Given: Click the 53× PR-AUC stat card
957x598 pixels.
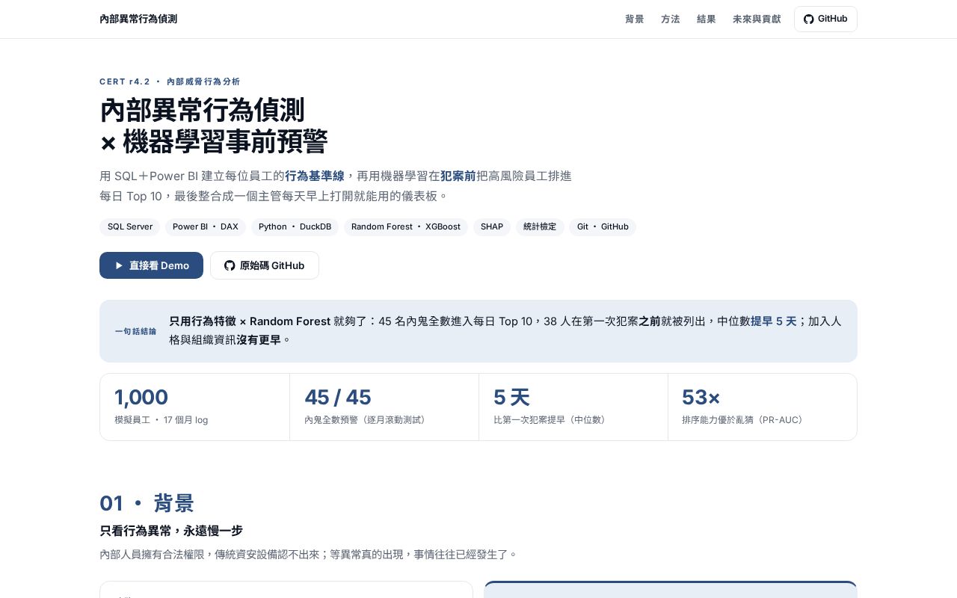Looking at the screenshot, I should click(x=762, y=407).
